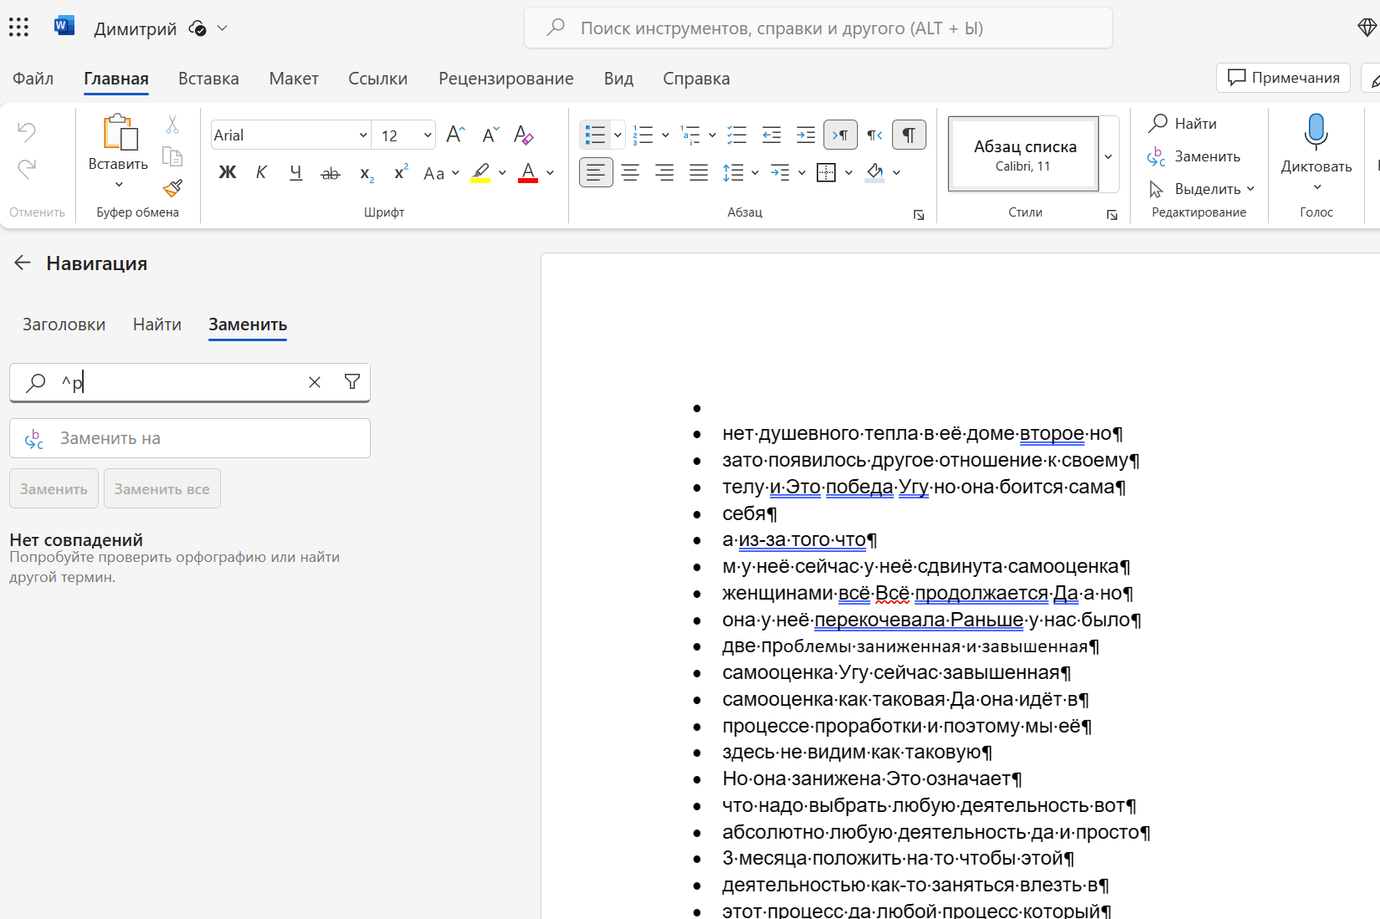Toggle show paragraph marks ¶
The width and height of the screenshot is (1380, 919).
[x=909, y=135]
